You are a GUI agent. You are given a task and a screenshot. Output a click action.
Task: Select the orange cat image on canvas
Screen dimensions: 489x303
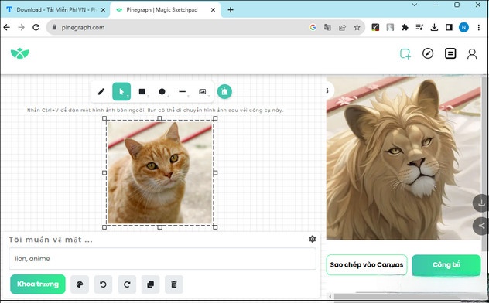159,172
